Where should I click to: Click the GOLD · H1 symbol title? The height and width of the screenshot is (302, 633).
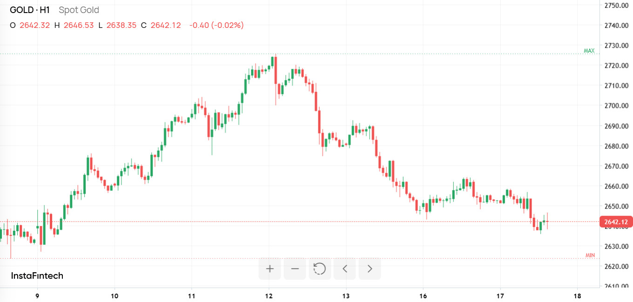click(x=30, y=10)
